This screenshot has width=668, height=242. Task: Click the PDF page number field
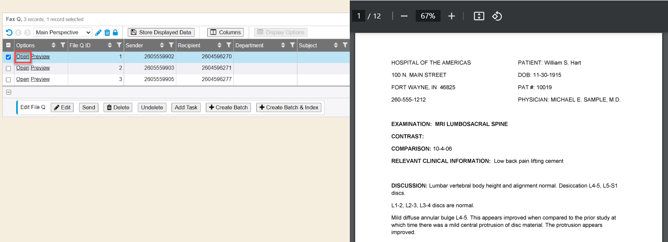358,16
